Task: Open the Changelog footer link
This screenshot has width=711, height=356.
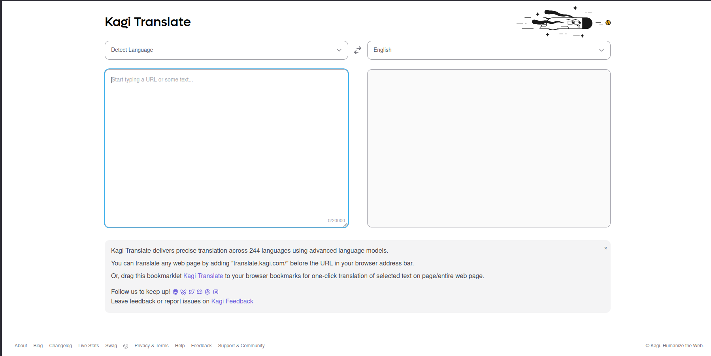Action: pyautogui.click(x=60, y=346)
